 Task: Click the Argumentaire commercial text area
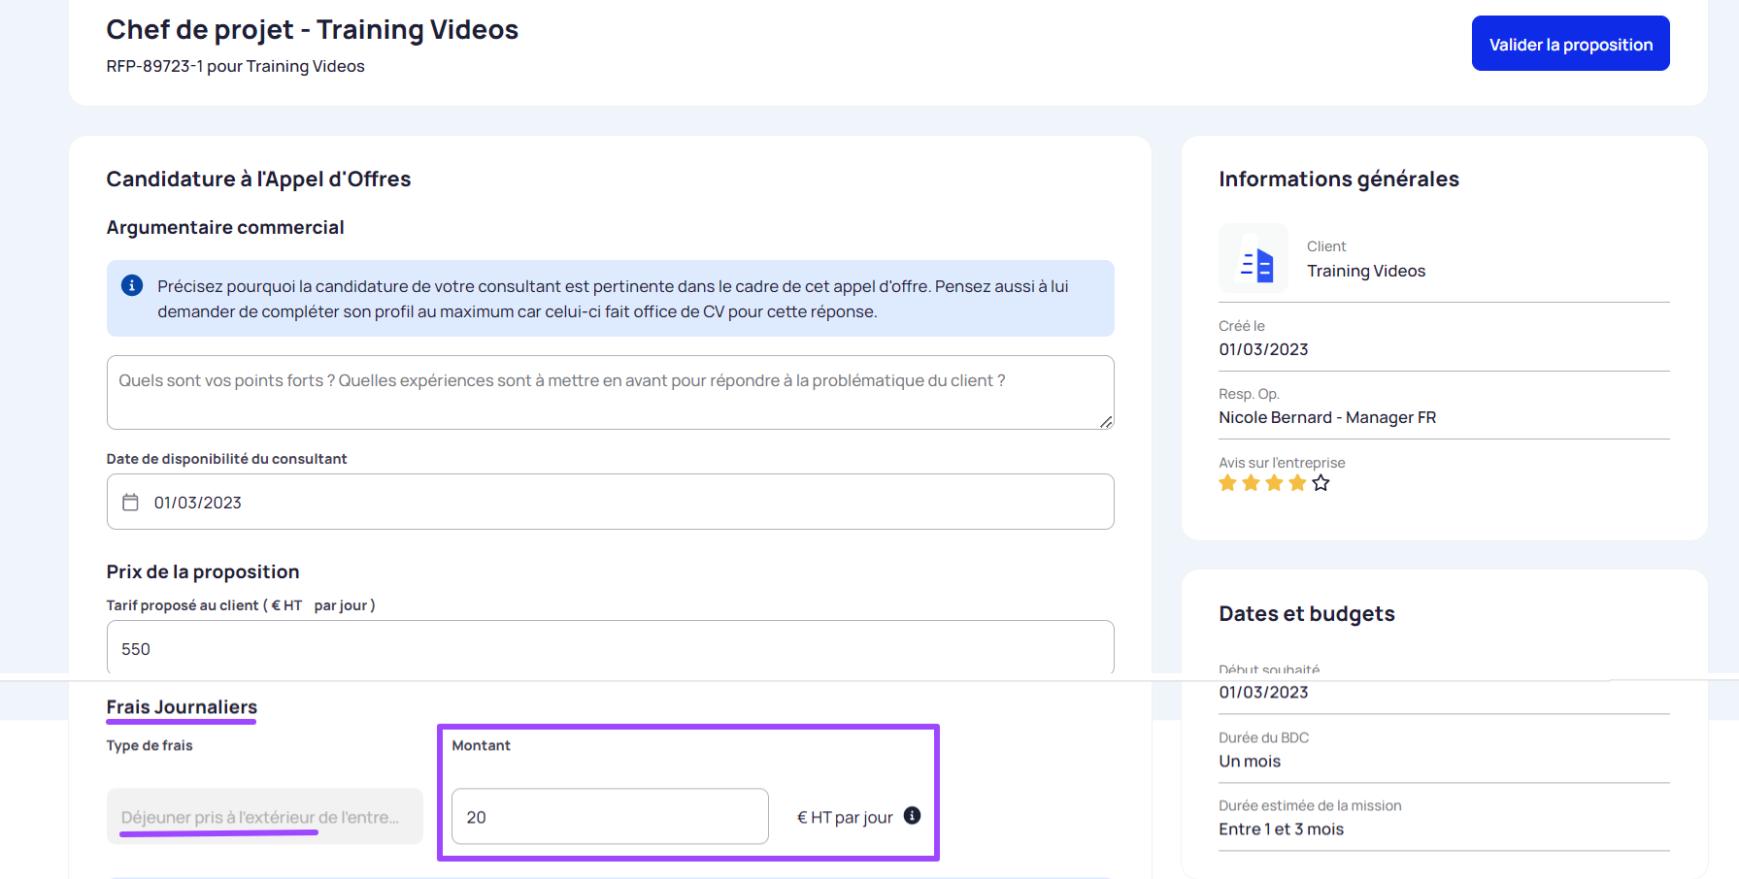pyautogui.click(x=610, y=392)
